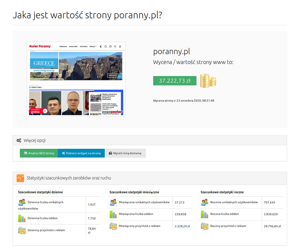
Task: Click the money icon for Dzienny przychód z reklam
Action: 22,230
